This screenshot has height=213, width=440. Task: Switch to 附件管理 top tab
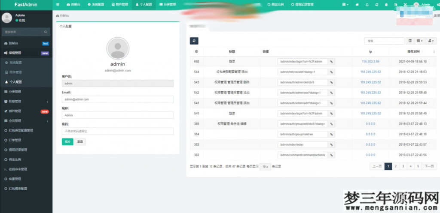click(x=119, y=5)
